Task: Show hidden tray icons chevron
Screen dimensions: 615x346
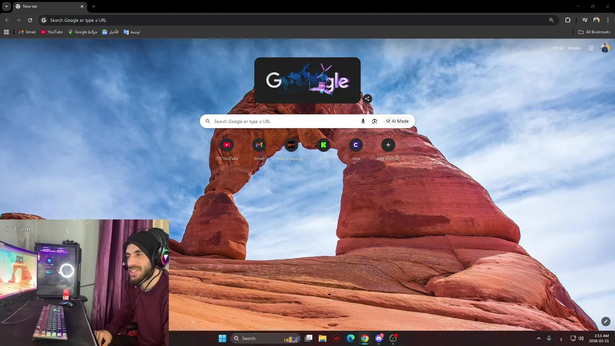Action: tap(538, 338)
